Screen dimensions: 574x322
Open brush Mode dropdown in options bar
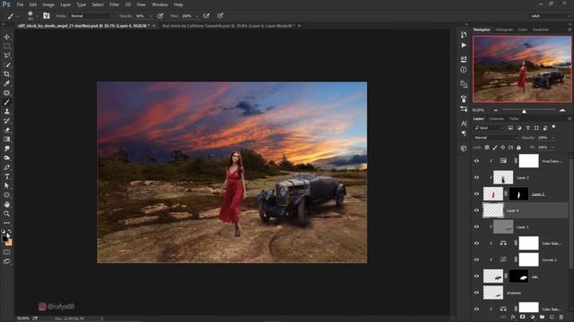91,16
